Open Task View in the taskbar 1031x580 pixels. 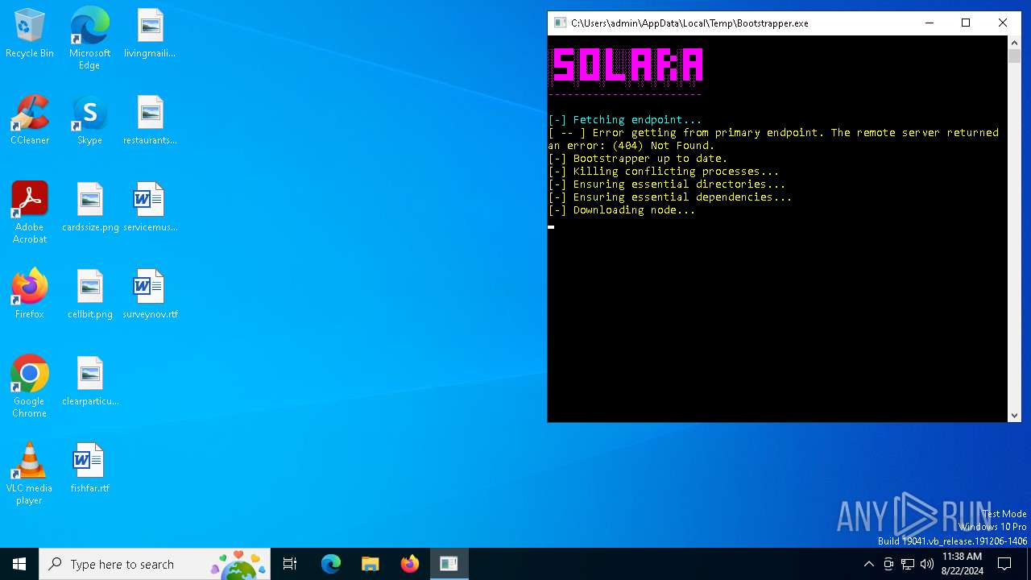click(x=290, y=564)
